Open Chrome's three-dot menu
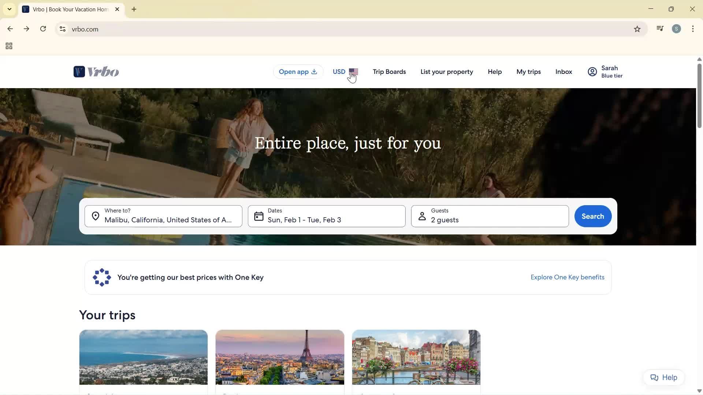 tap(693, 29)
